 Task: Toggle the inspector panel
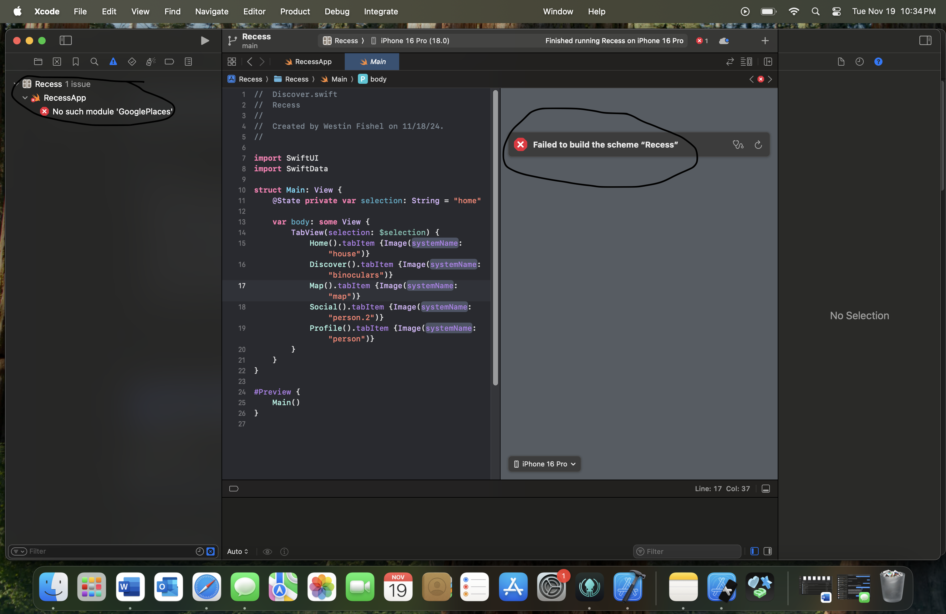click(925, 41)
